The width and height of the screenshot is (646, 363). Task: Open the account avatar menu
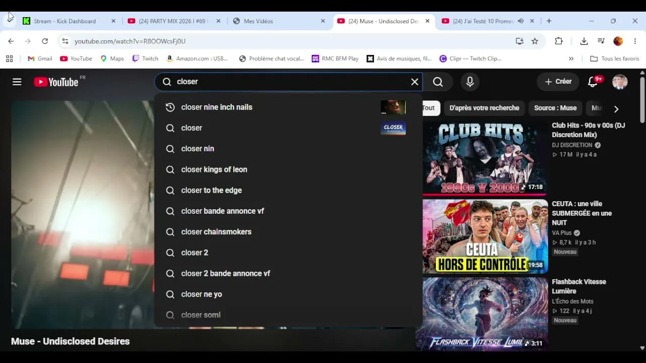(620, 82)
